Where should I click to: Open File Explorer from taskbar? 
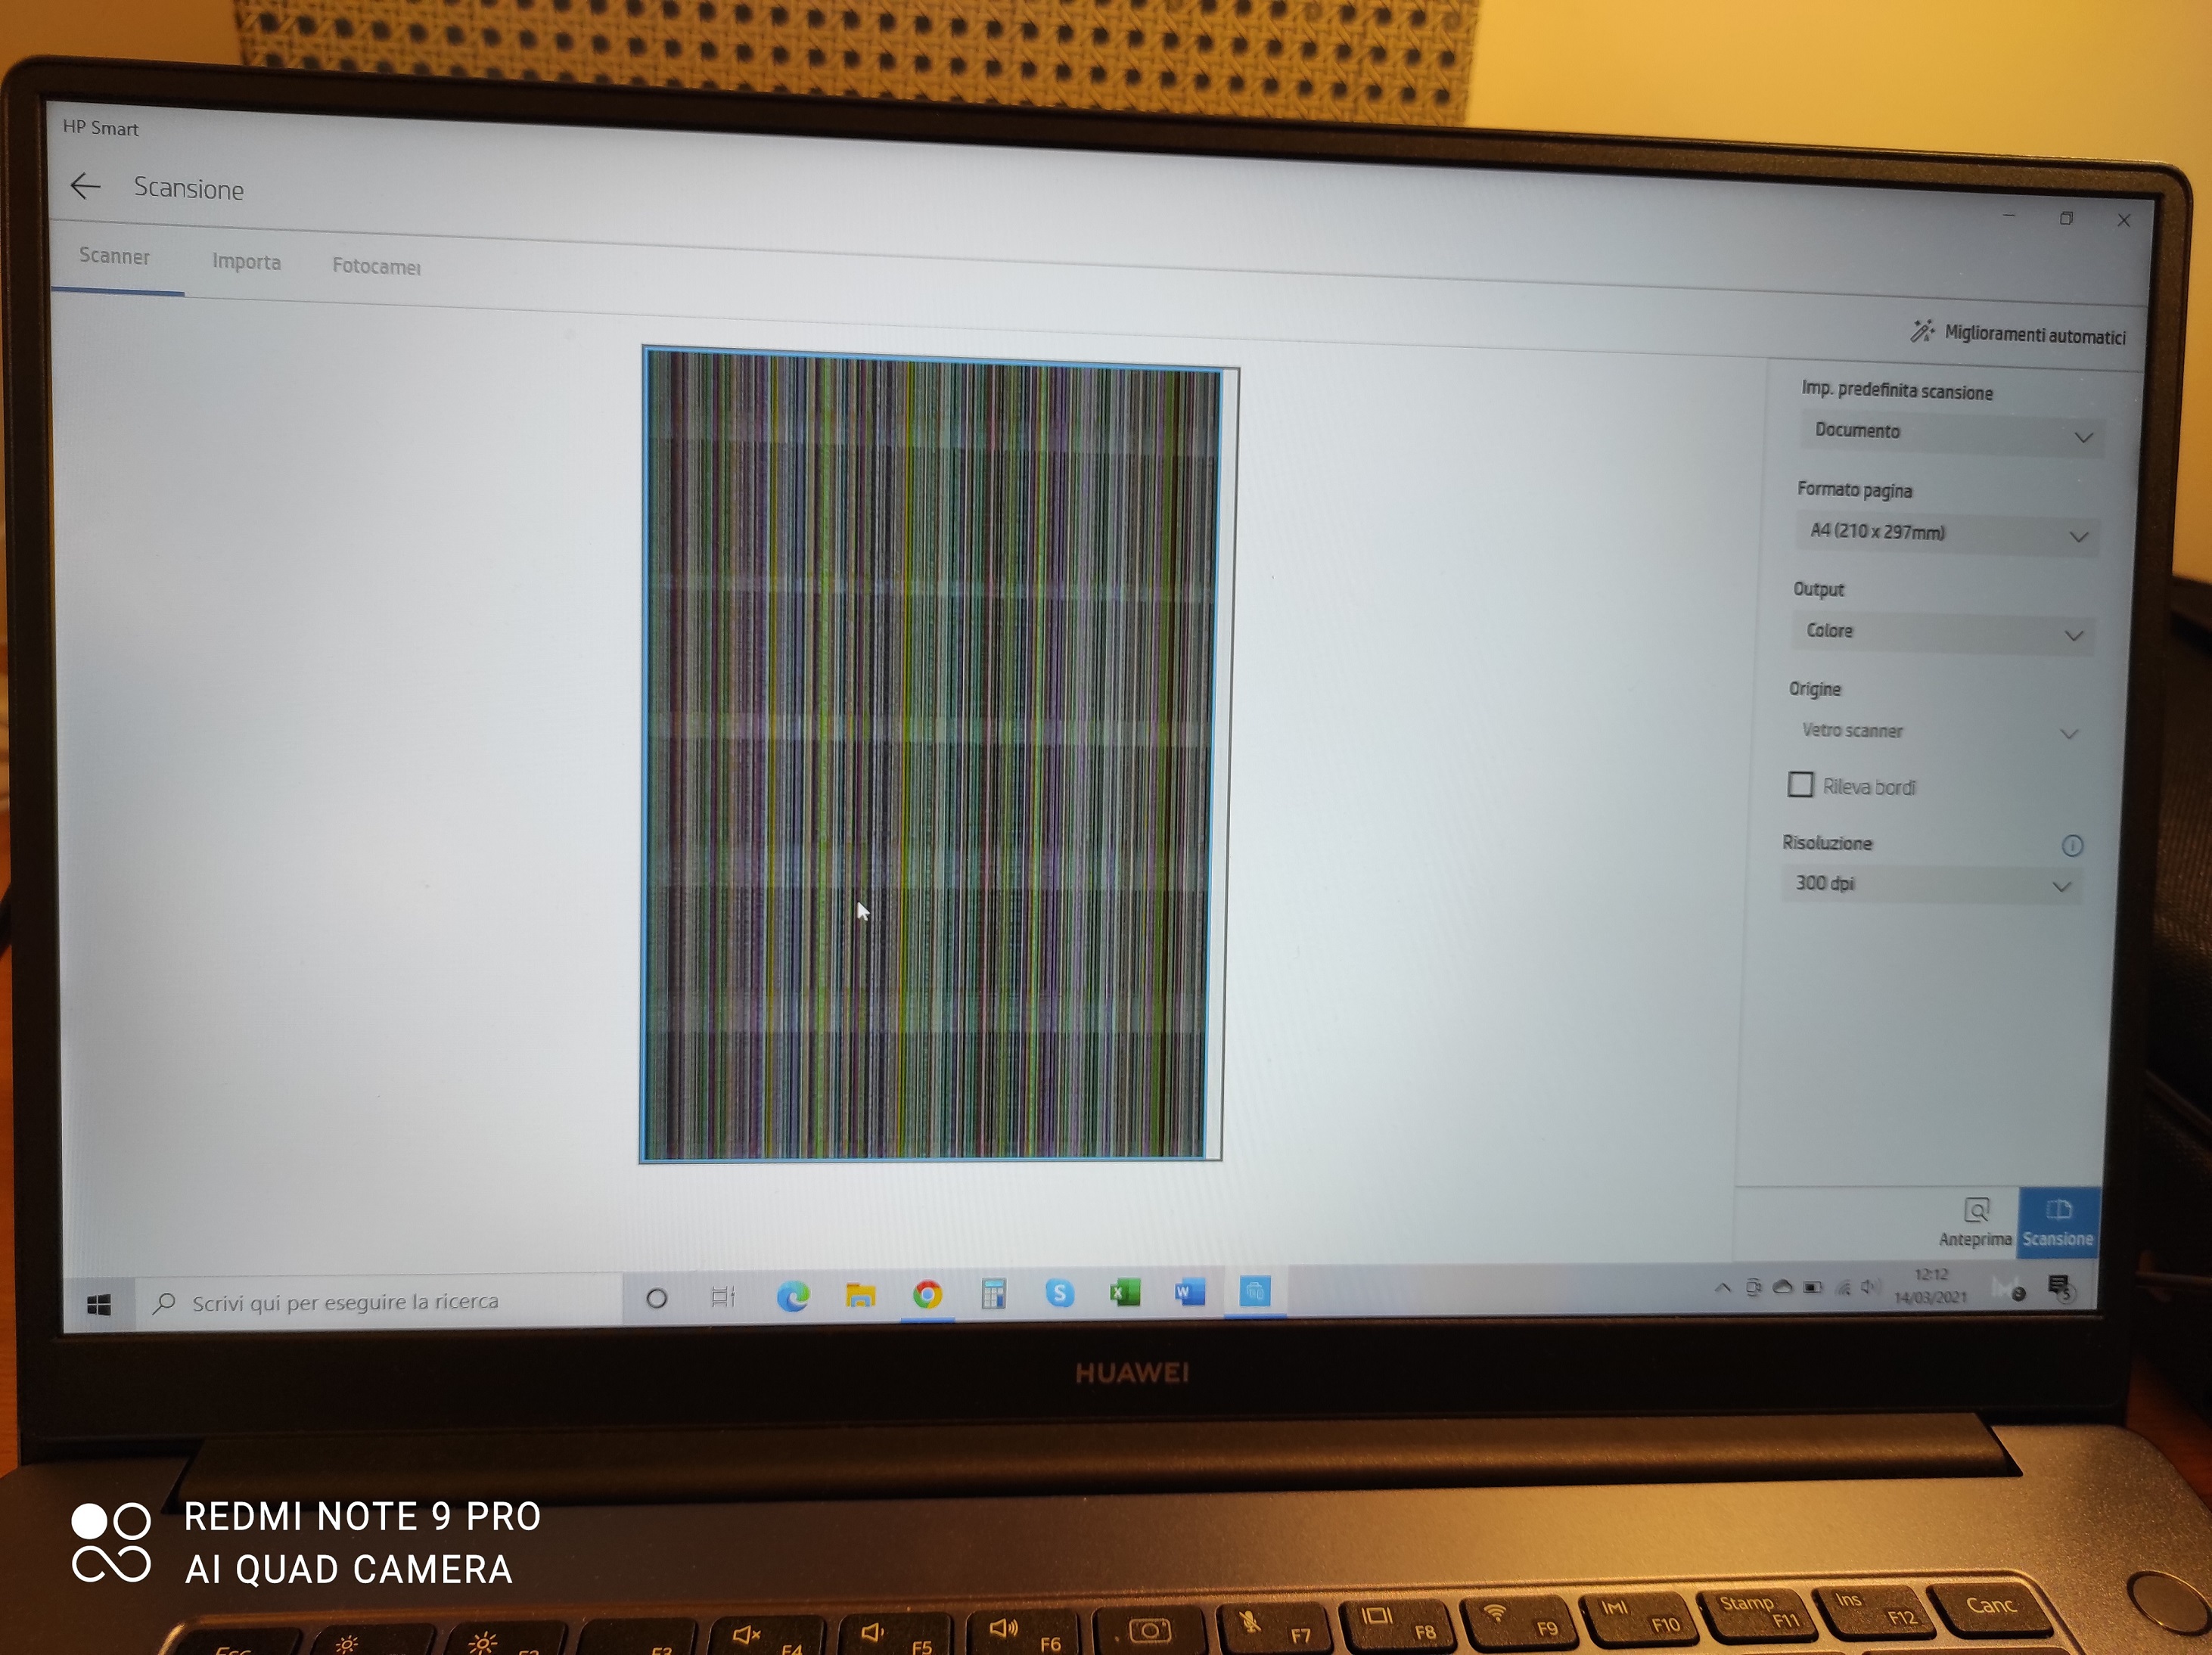(860, 1295)
